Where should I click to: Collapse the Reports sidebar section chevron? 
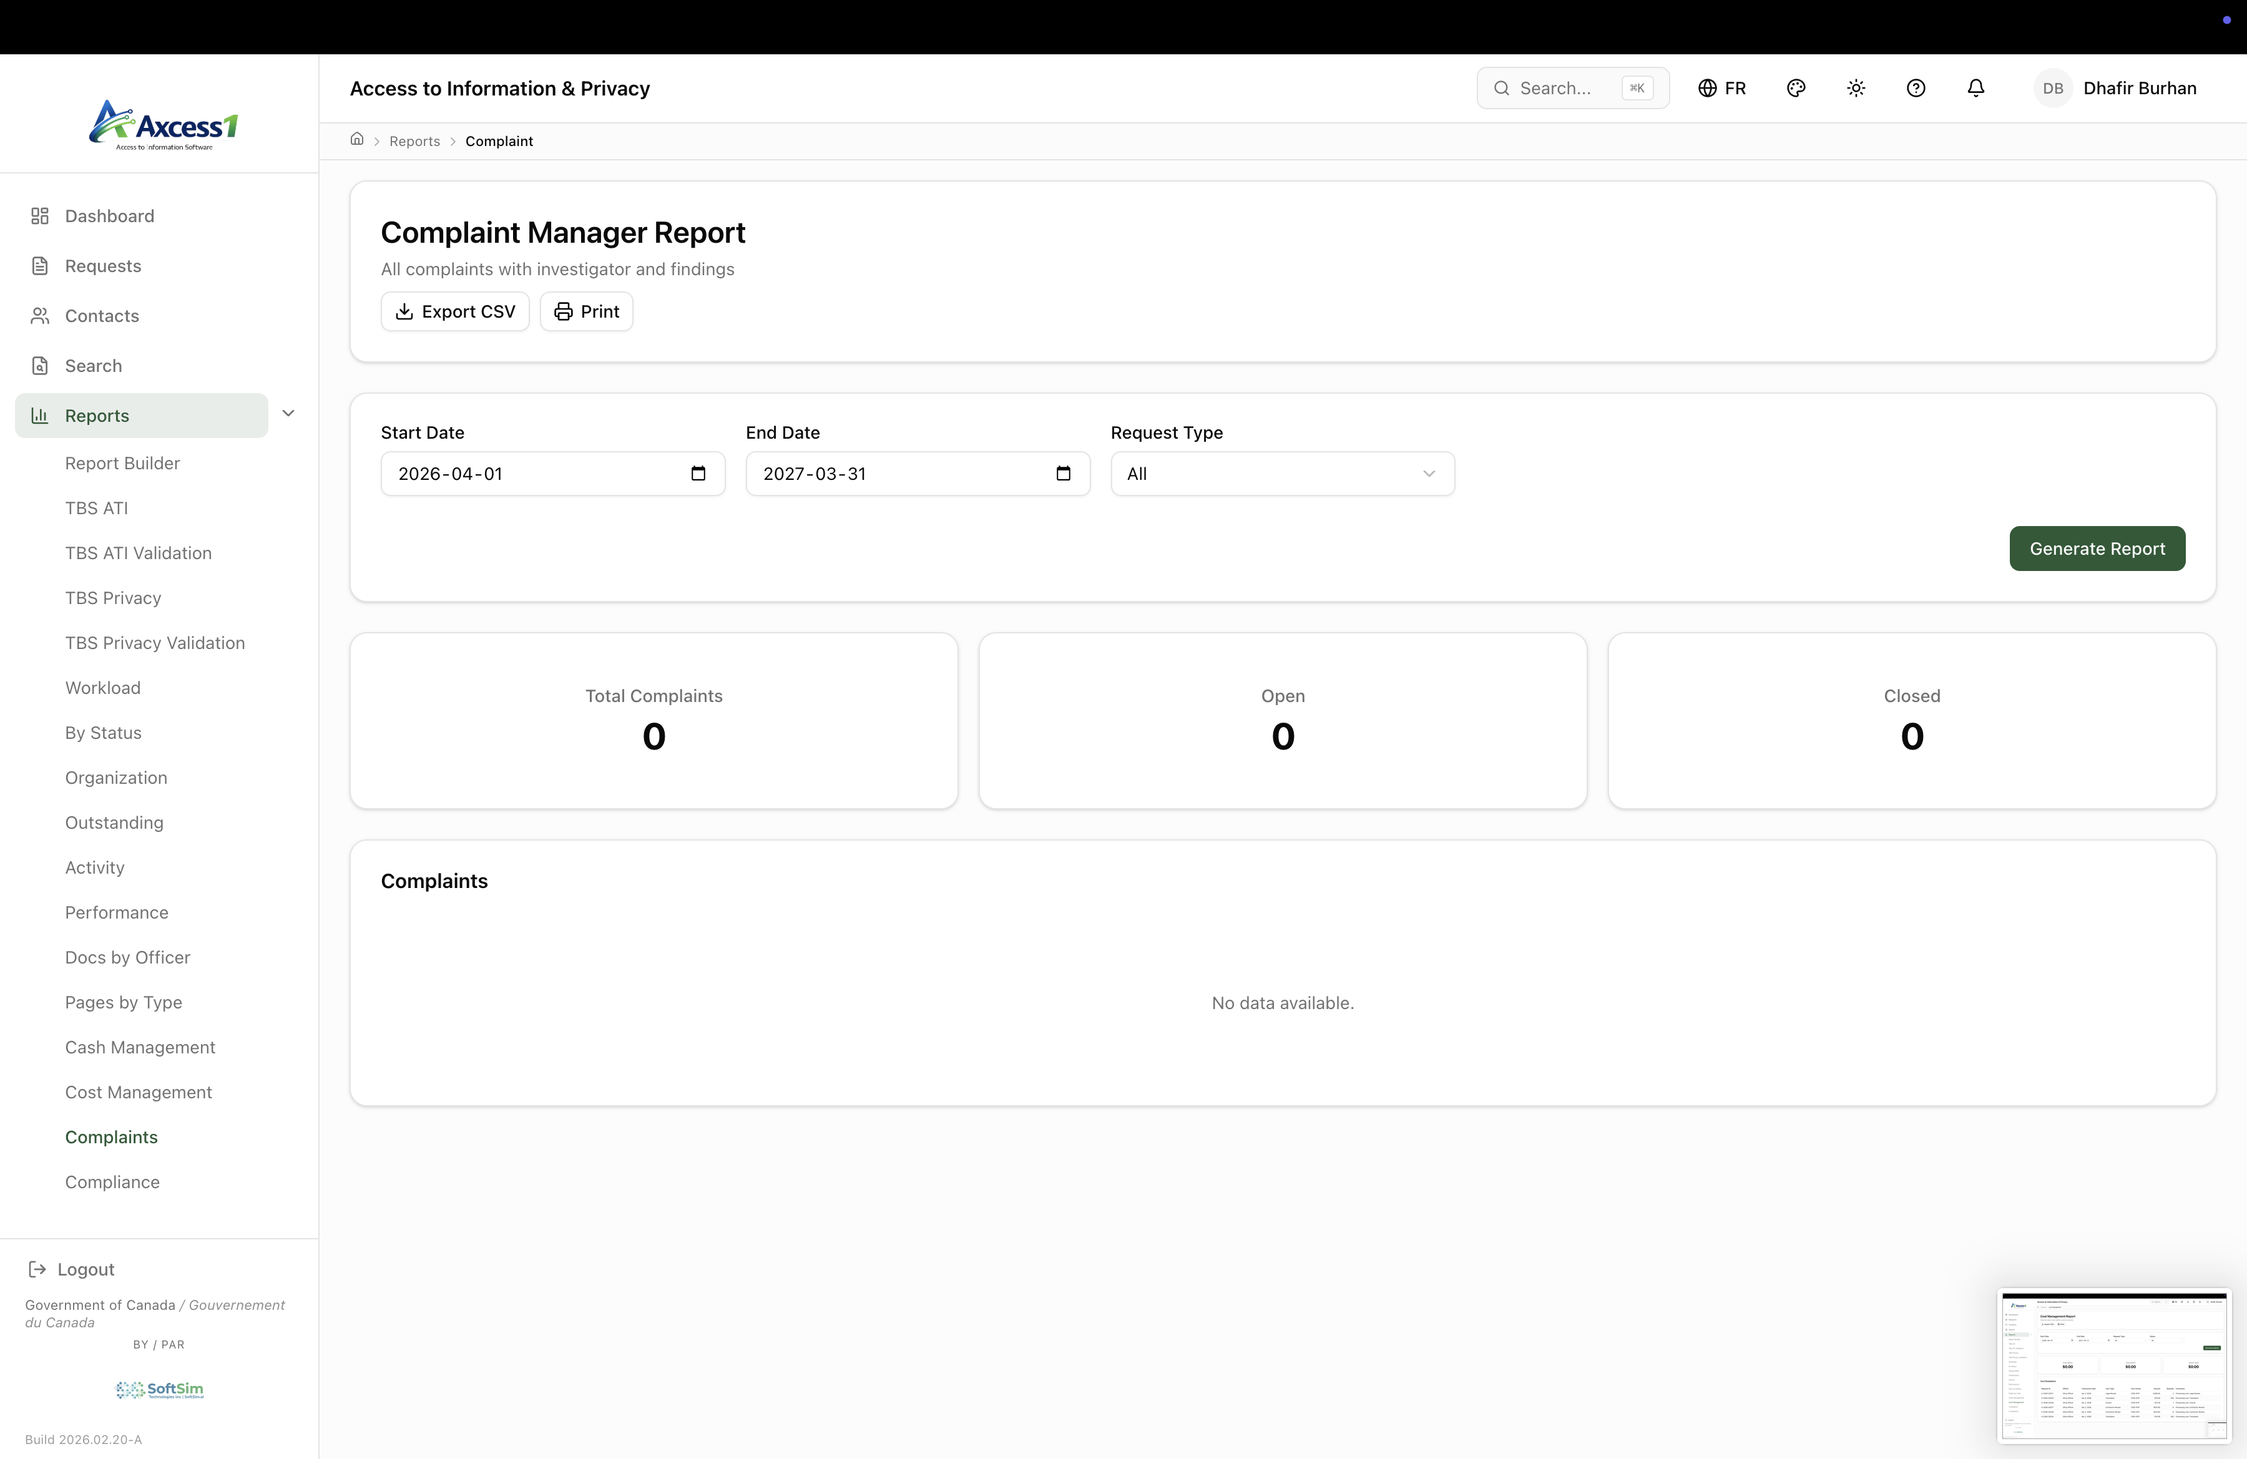pyautogui.click(x=289, y=413)
